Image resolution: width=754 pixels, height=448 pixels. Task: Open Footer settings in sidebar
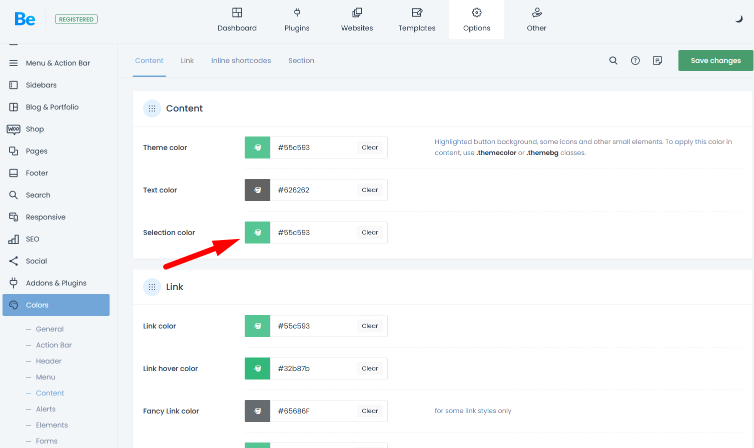(x=56, y=173)
